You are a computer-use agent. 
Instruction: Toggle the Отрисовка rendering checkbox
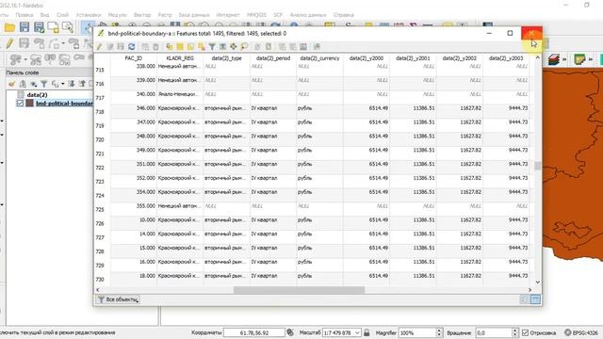click(x=525, y=332)
